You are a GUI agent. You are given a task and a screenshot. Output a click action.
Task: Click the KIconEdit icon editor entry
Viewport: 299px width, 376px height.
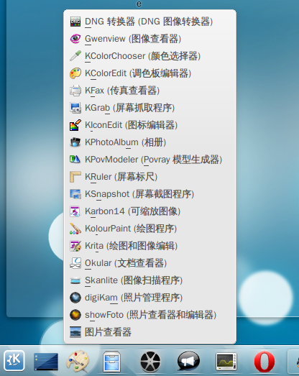tap(150, 125)
